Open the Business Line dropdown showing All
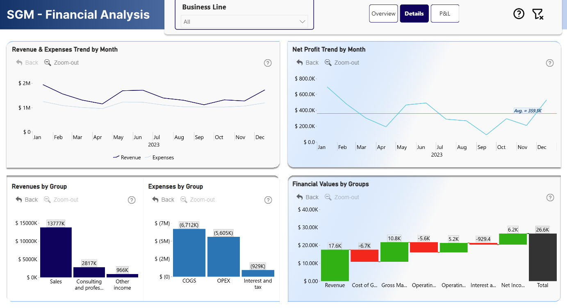This screenshot has width=567, height=308. 244,22
